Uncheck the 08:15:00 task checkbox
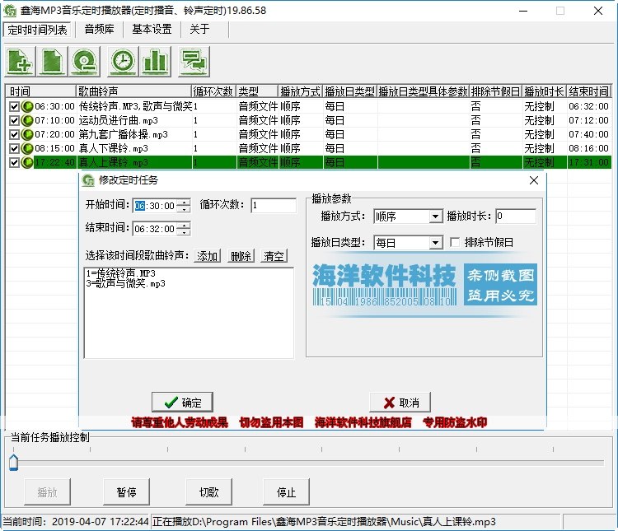 coord(14,148)
